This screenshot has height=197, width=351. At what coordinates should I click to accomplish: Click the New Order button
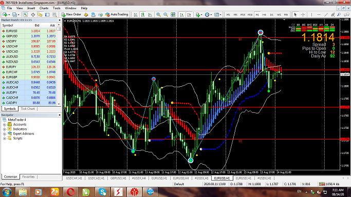pyautogui.click(x=71, y=14)
